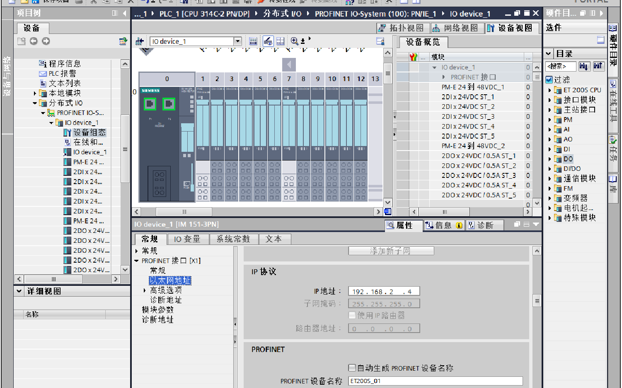Image resolution: width=622 pixels, height=388 pixels.
Task: Toggle the 使用 IP 路由器 checkbox
Action: coord(352,315)
